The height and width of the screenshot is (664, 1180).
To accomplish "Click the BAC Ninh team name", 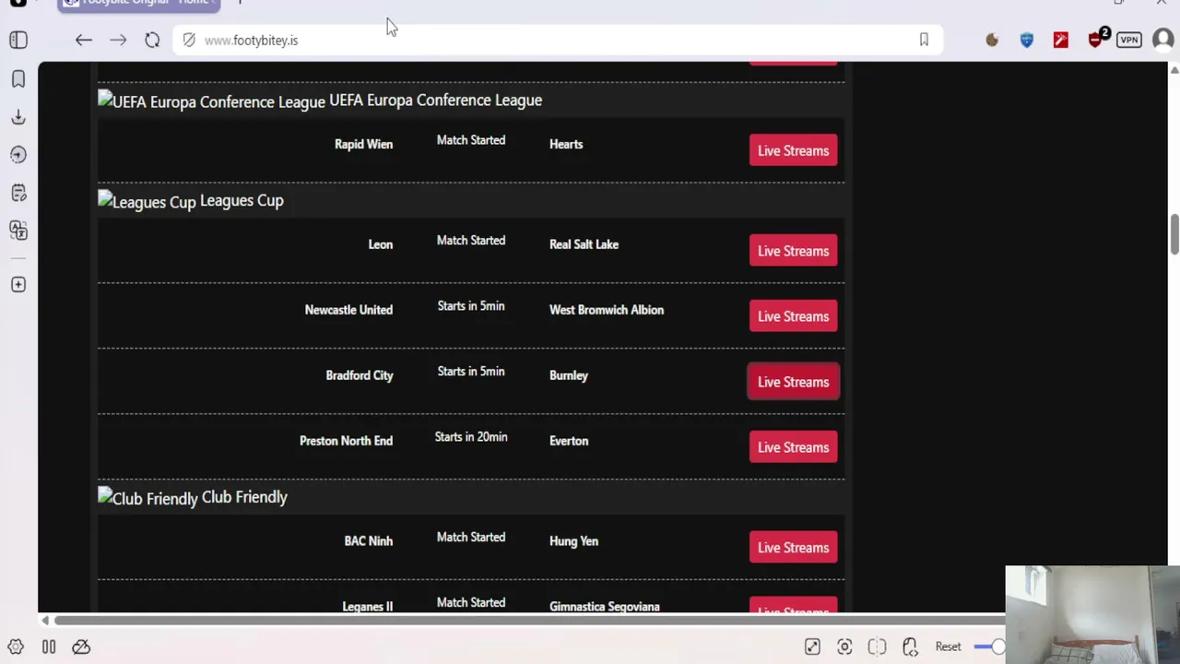I will (x=369, y=541).
